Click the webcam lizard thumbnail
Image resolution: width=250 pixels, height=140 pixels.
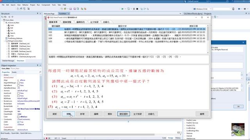click(238, 129)
